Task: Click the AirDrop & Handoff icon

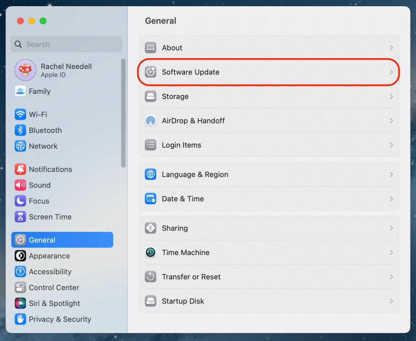Action: 151,121
